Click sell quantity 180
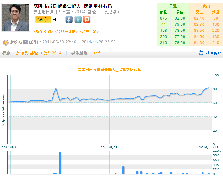Viewport: 223px width, 177px height. (x=216, y=24)
